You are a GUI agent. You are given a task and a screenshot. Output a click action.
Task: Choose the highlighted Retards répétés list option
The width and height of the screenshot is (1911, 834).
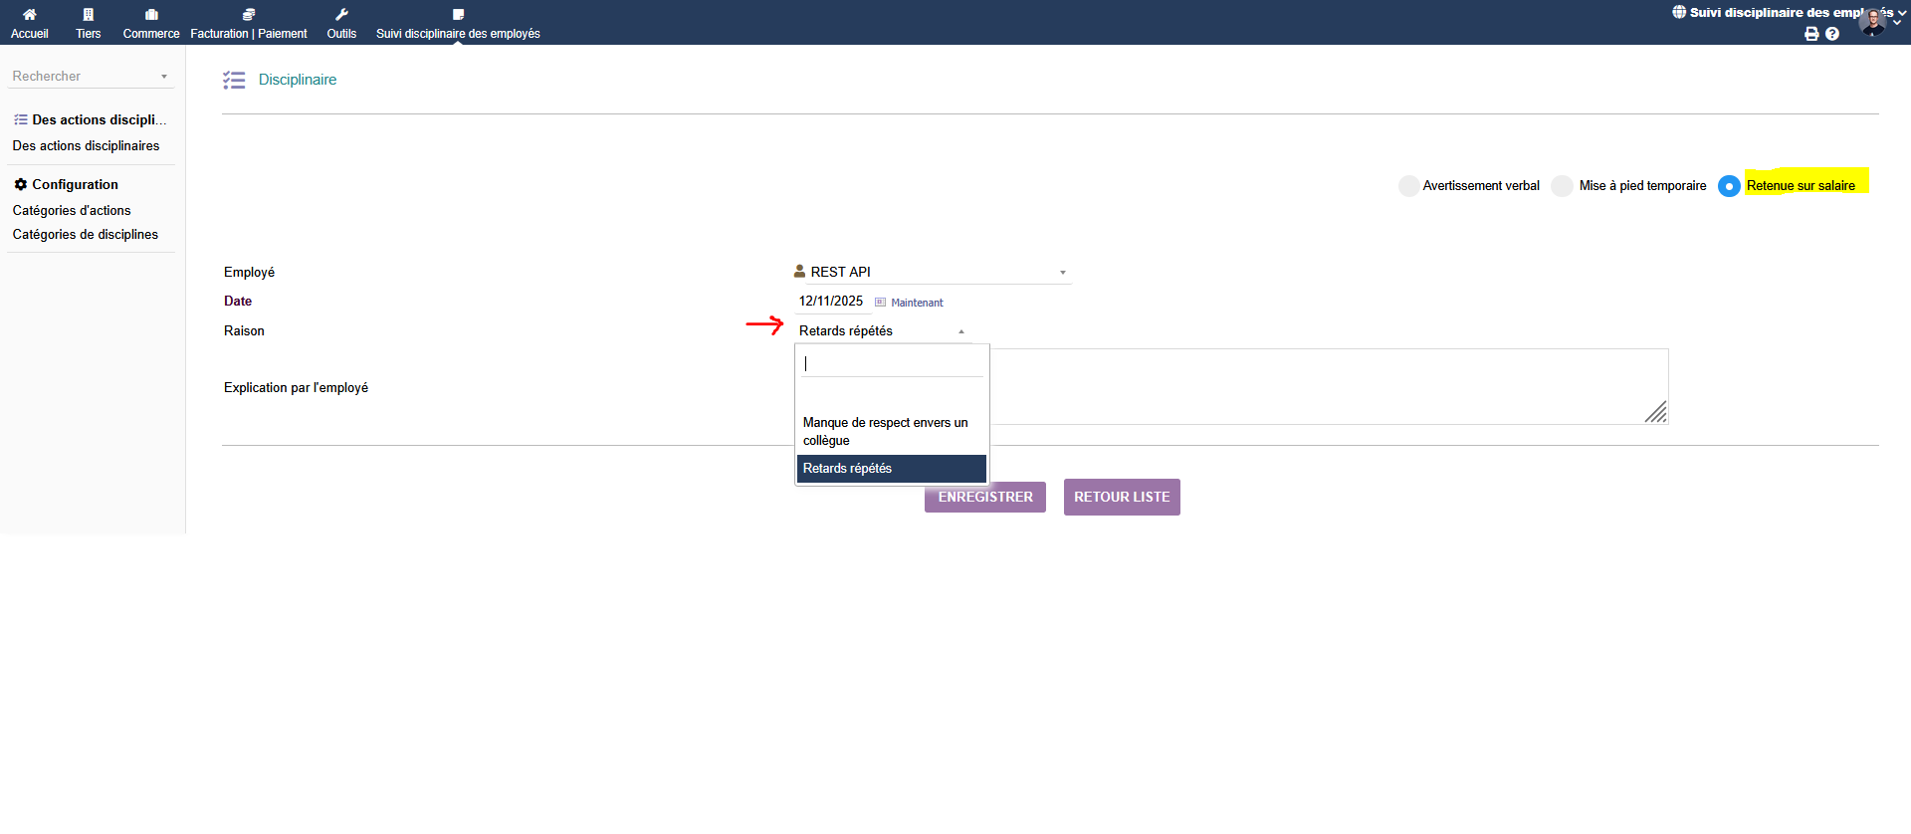(892, 469)
